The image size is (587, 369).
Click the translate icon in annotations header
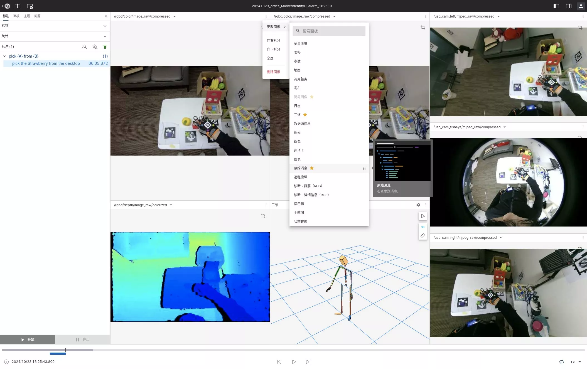tap(95, 47)
